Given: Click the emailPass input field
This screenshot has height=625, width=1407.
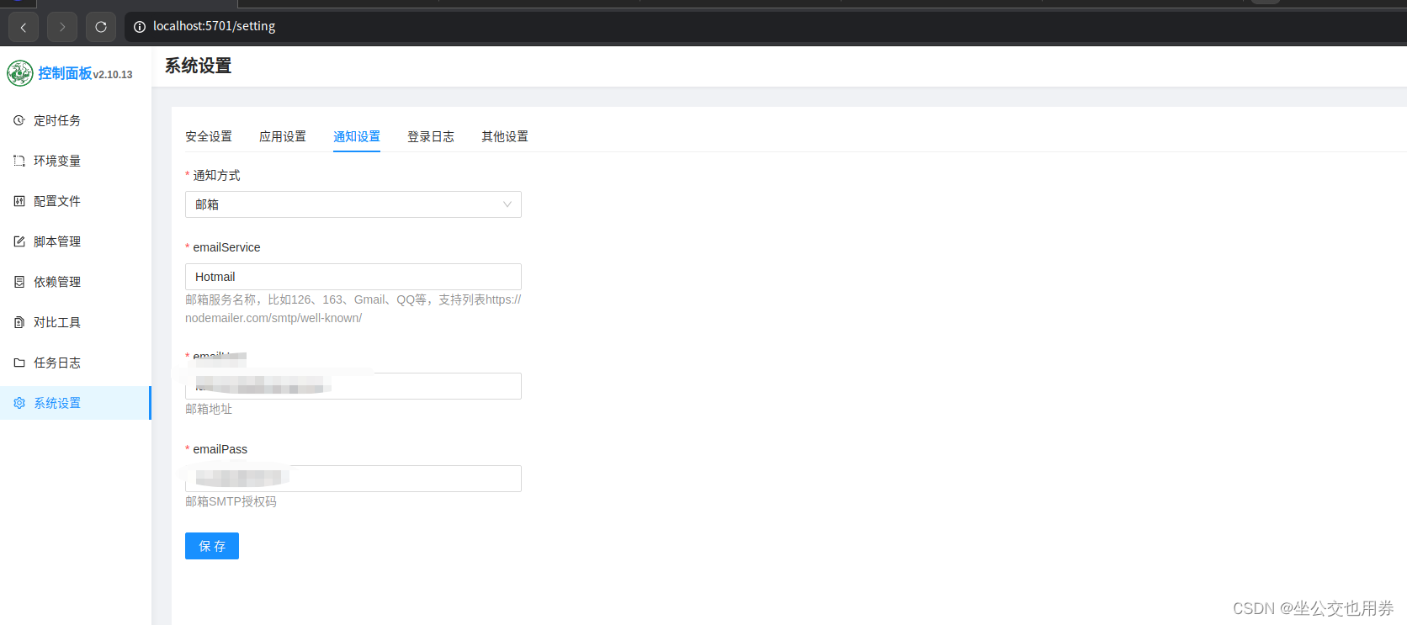Looking at the screenshot, I should coord(353,479).
